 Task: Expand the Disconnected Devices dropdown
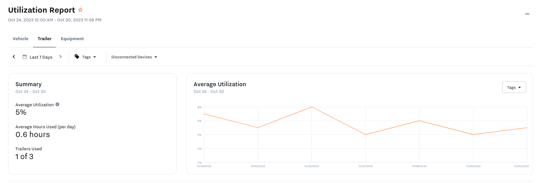[134, 57]
